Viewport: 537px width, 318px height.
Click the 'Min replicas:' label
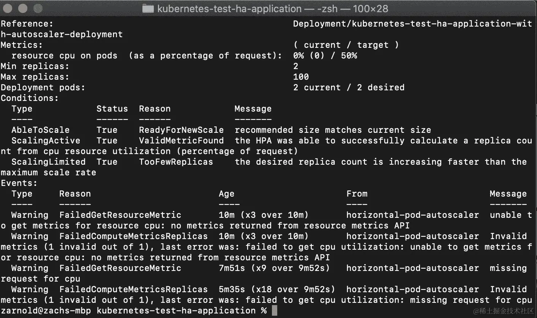35,66
